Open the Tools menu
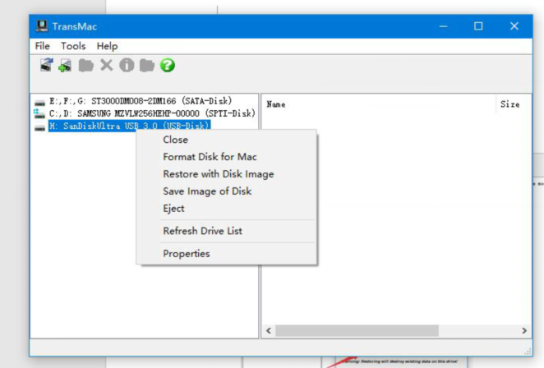 pos(73,46)
